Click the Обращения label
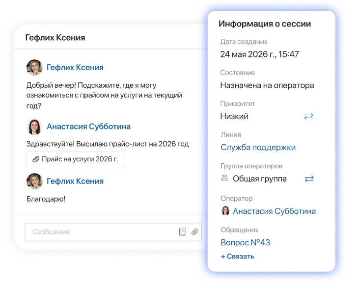 pyautogui.click(x=240, y=230)
